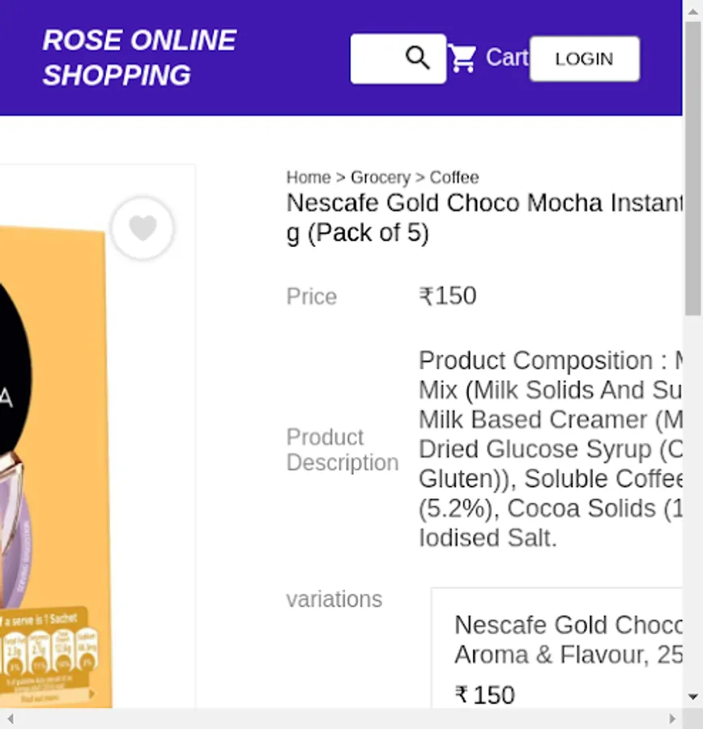Image resolution: width=703 pixels, height=729 pixels.
Task: Click the Rose Online Shopping site title
Action: [x=139, y=58]
